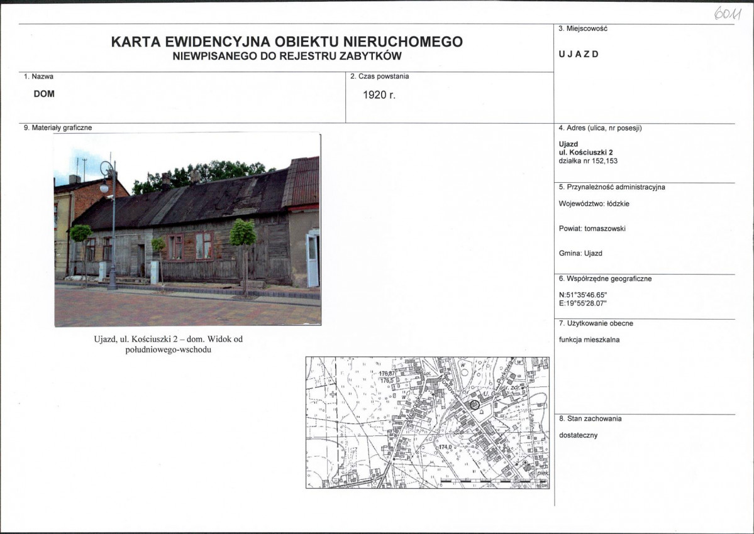Screen dimensions: 754x534
Task: Click the map elevation label '174,0'
Action: click(x=445, y=447)
